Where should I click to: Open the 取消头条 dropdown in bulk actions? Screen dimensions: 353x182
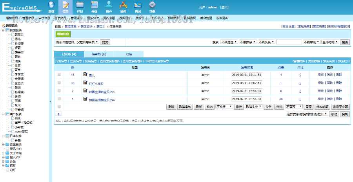coord(254,107)
